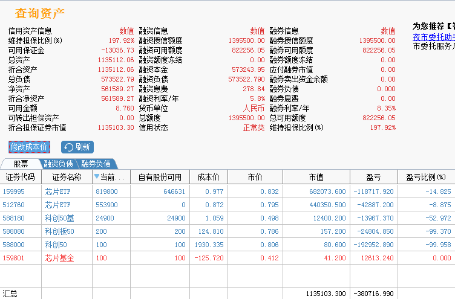Click market value 440350.500
Viewport: 455px width, 299px height.
tap(327, 205)
